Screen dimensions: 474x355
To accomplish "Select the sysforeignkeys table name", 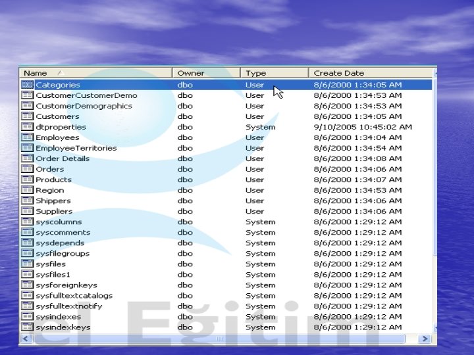I will point(66,285).
